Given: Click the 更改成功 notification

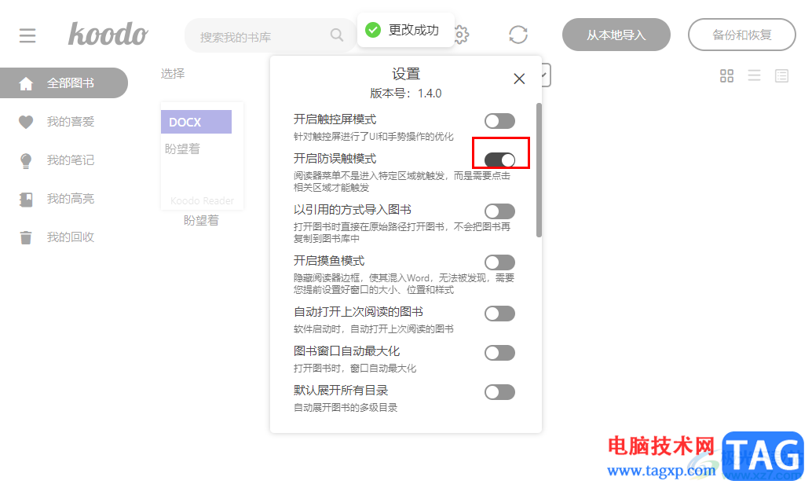Looking at the screenshot, I should pos(405,30).
